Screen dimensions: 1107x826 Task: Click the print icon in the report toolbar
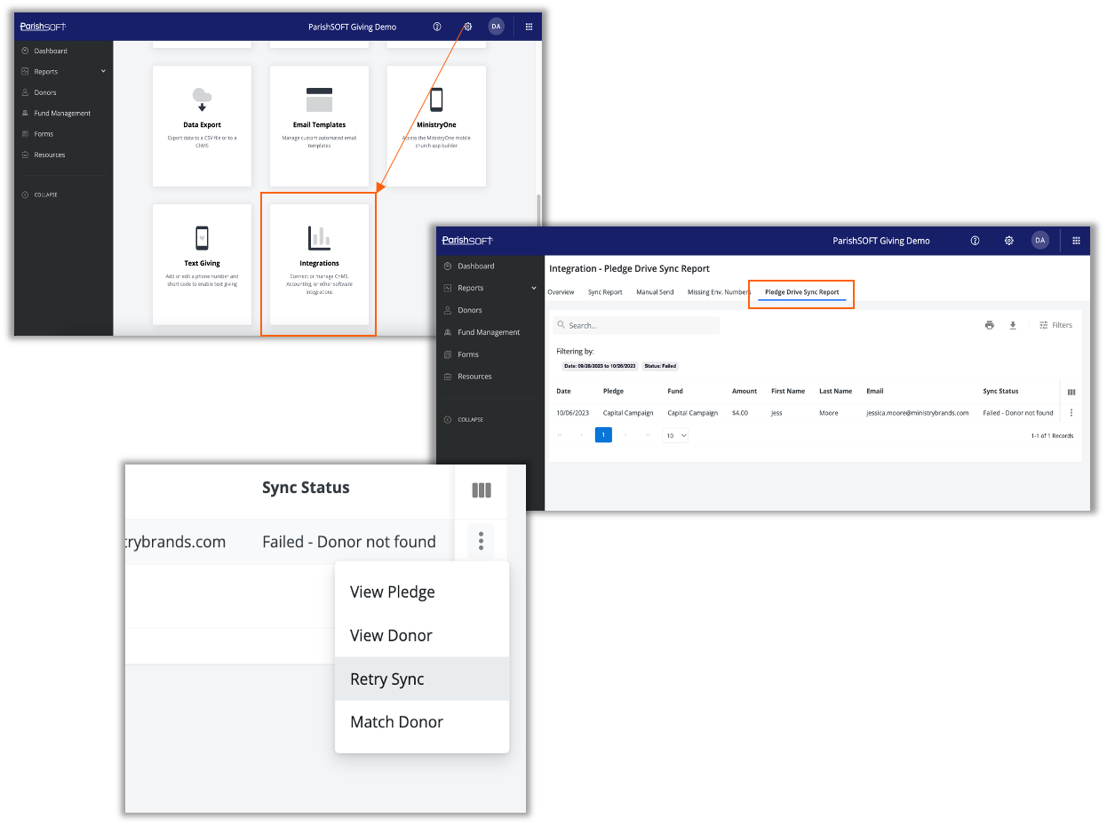point(989,325)
